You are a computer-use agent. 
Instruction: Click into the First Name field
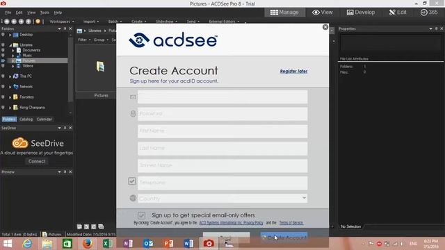222,131
